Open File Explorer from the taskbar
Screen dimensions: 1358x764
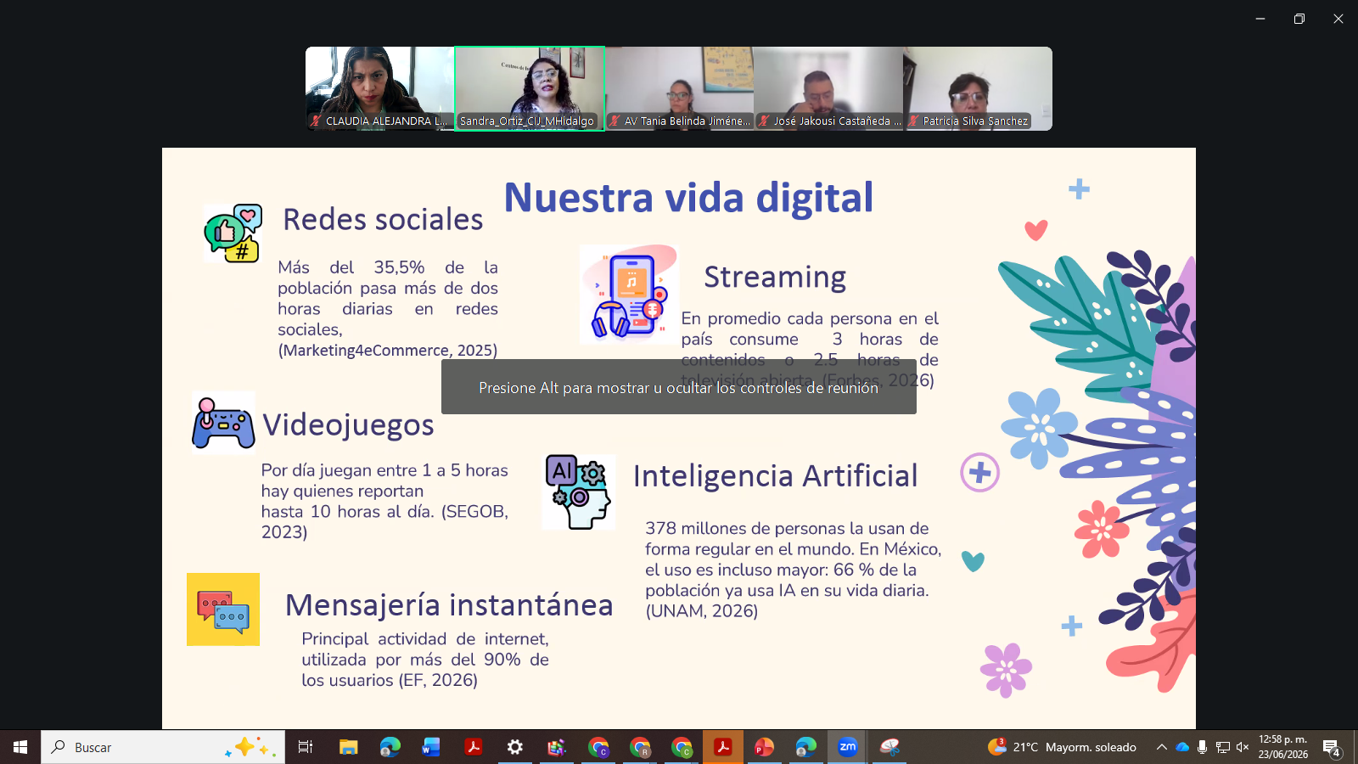[x=348, y=747]
